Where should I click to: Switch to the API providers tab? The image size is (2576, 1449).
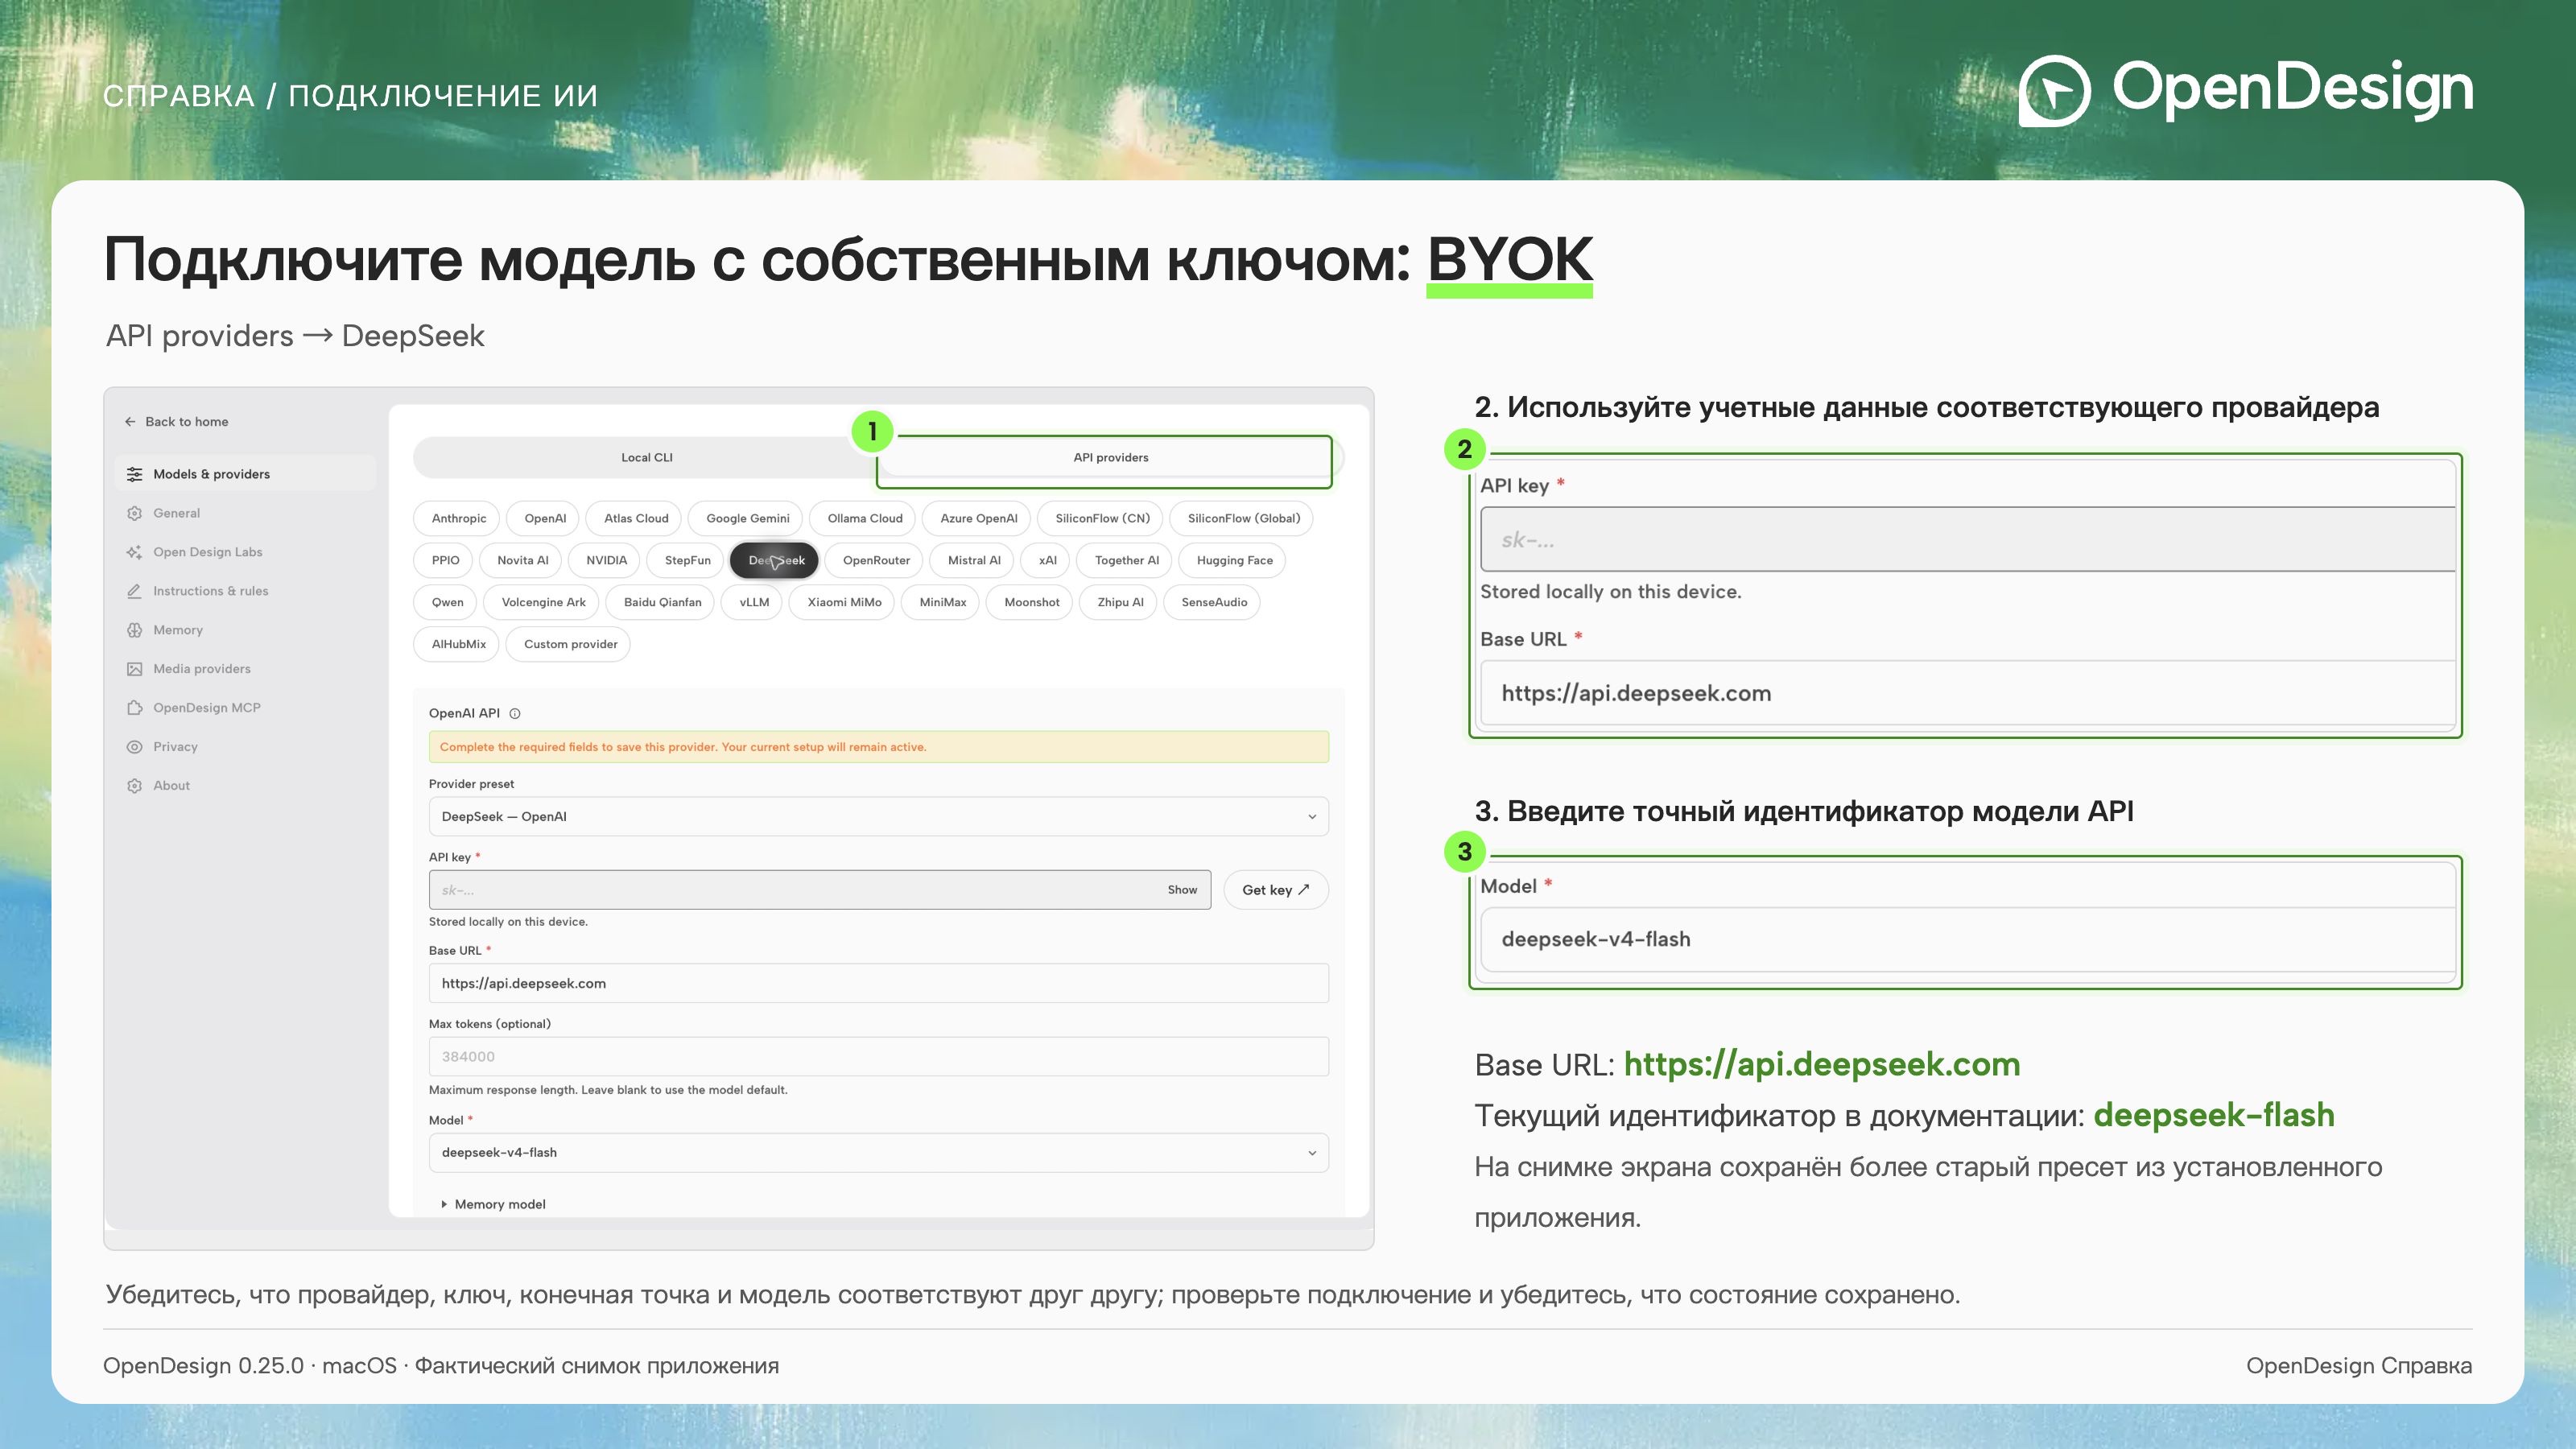pos(1110,458)
